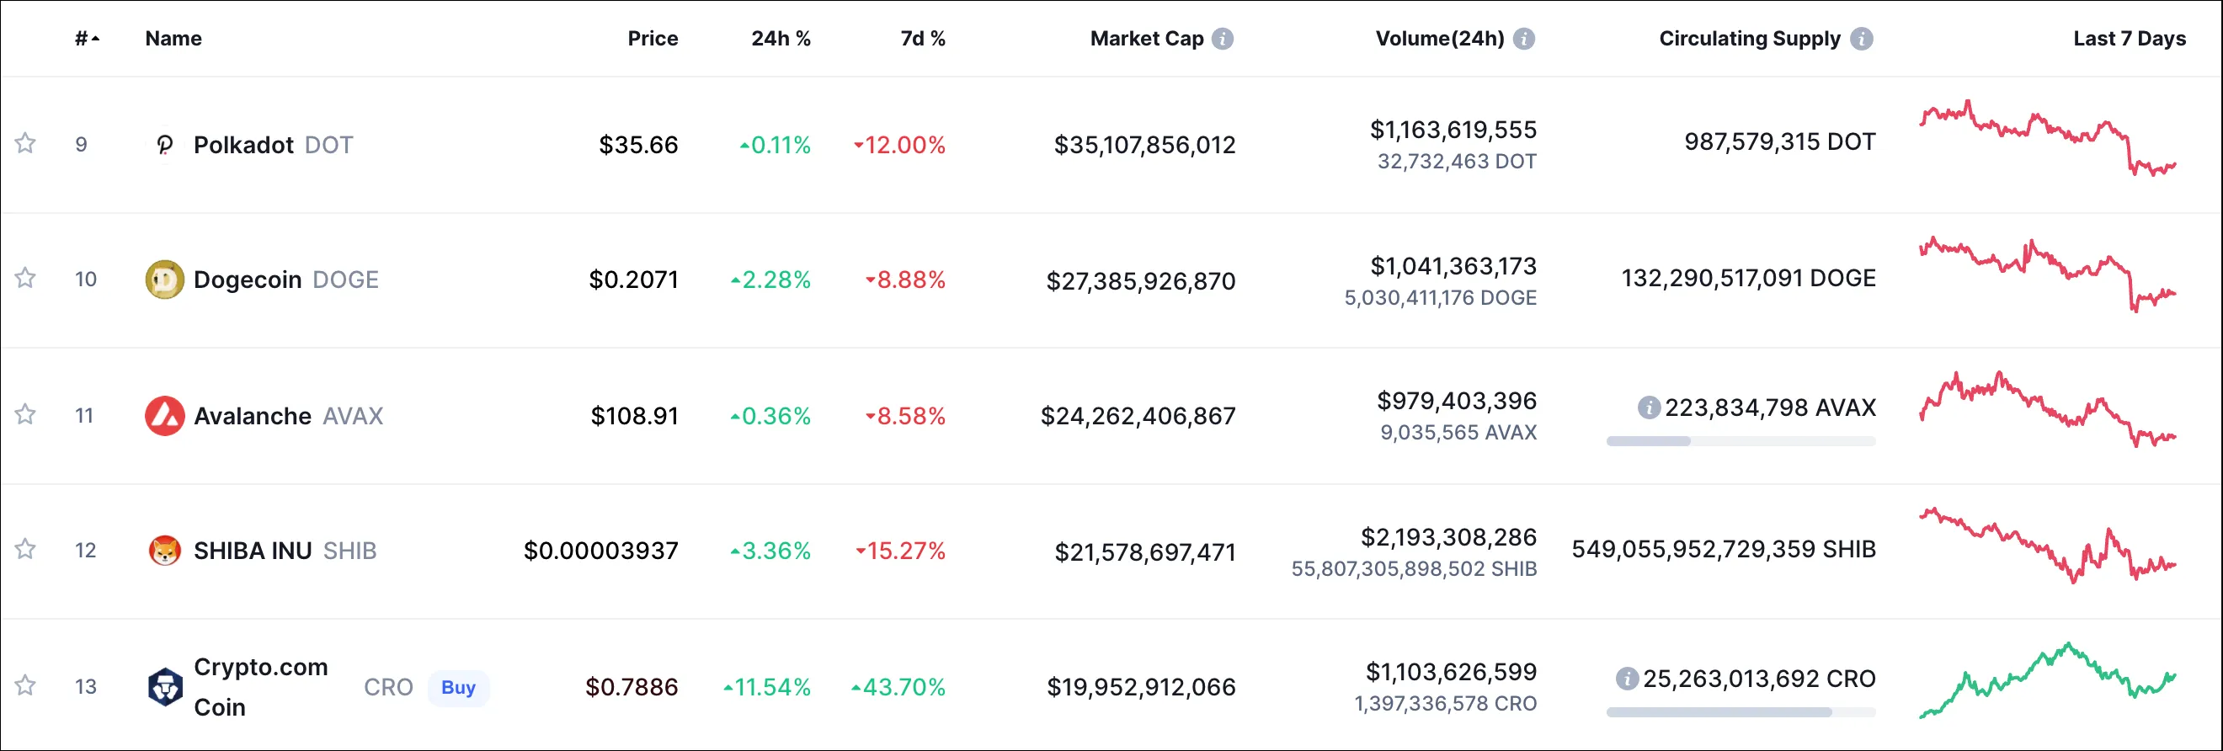This screenshot has height=751, width=2223.
Task: Open Avalanche 7-day price chart
Action: click(2048, 409)
